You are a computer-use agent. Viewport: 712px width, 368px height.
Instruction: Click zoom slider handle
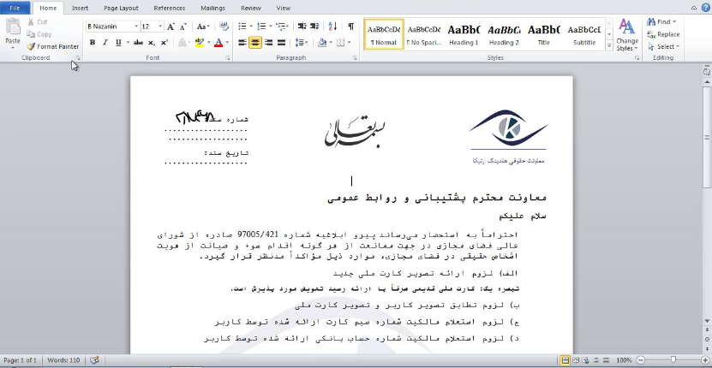(x=673, y=360)
